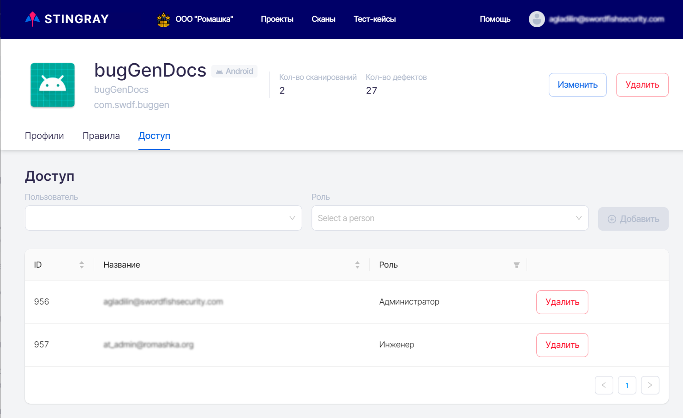This screenshot has height=418, width=683.
Task: Open the Проекты menu
Action: [277, 19]
